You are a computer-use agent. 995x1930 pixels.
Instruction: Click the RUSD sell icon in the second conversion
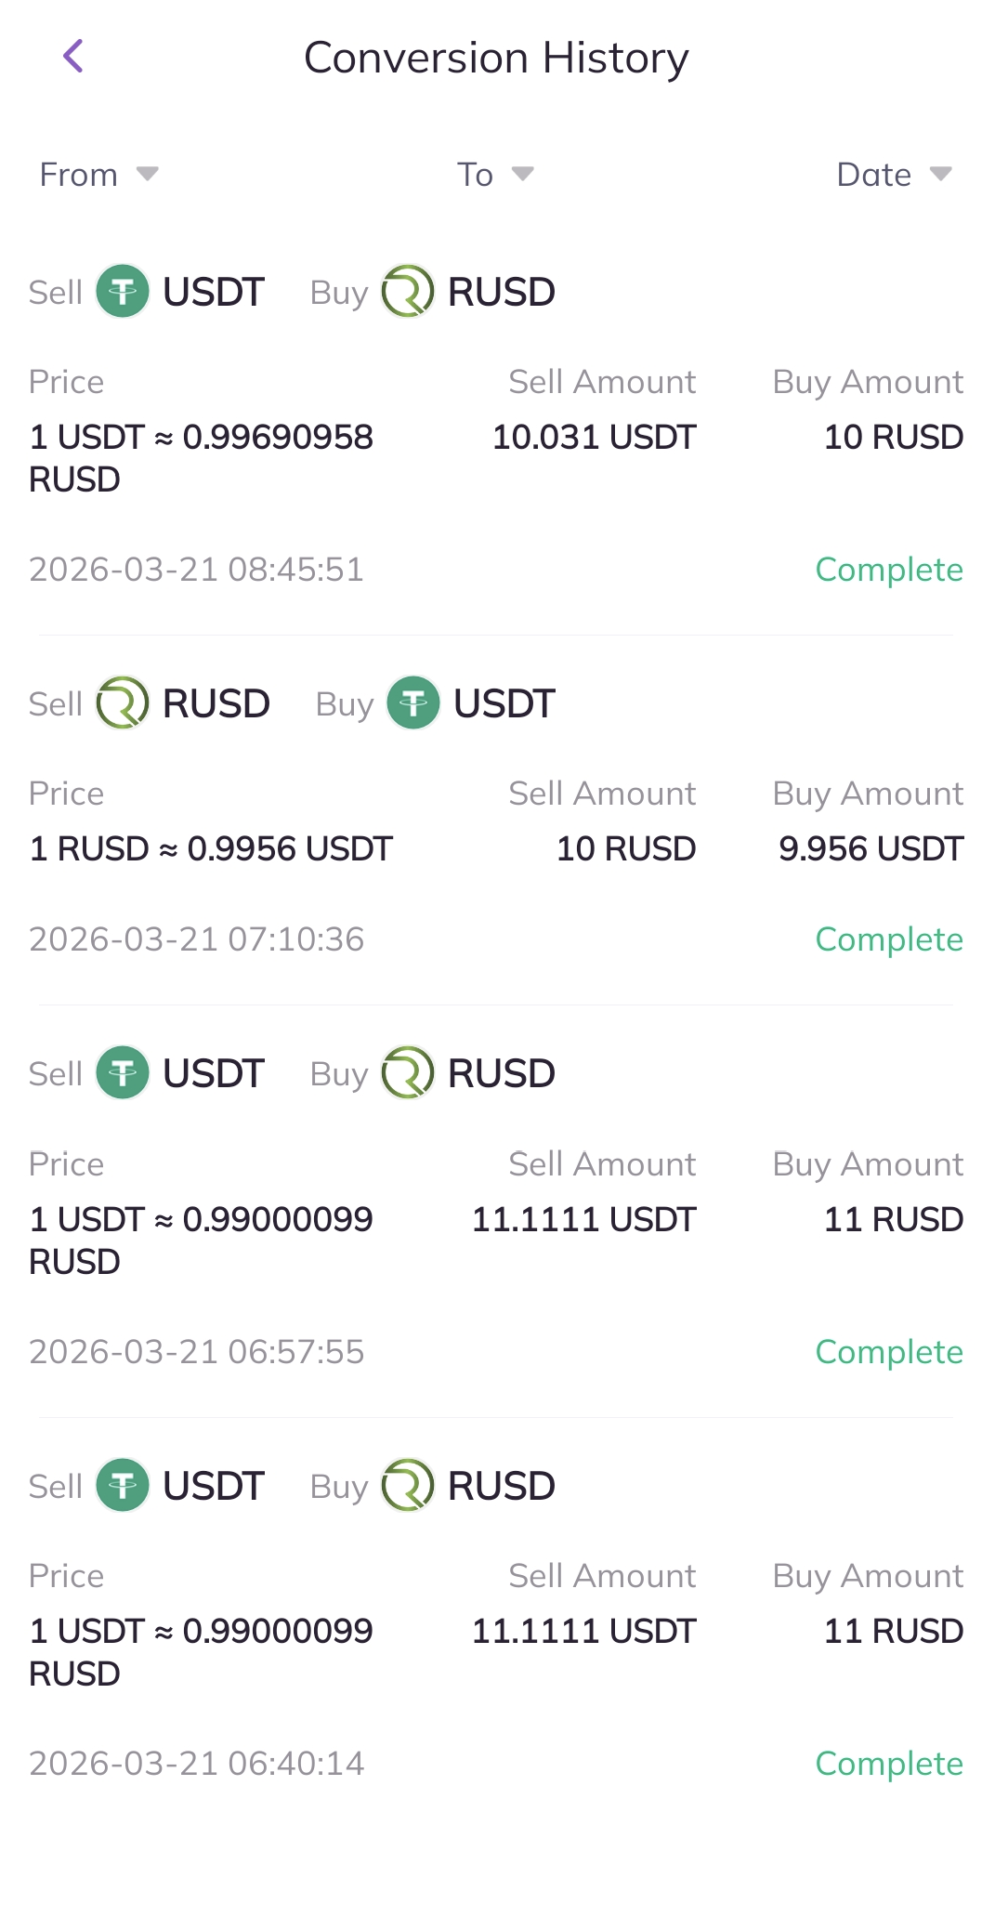click(123, 703)
